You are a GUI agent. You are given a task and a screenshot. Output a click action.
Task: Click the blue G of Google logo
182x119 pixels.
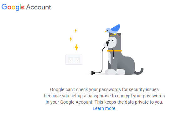pos(4,7)
